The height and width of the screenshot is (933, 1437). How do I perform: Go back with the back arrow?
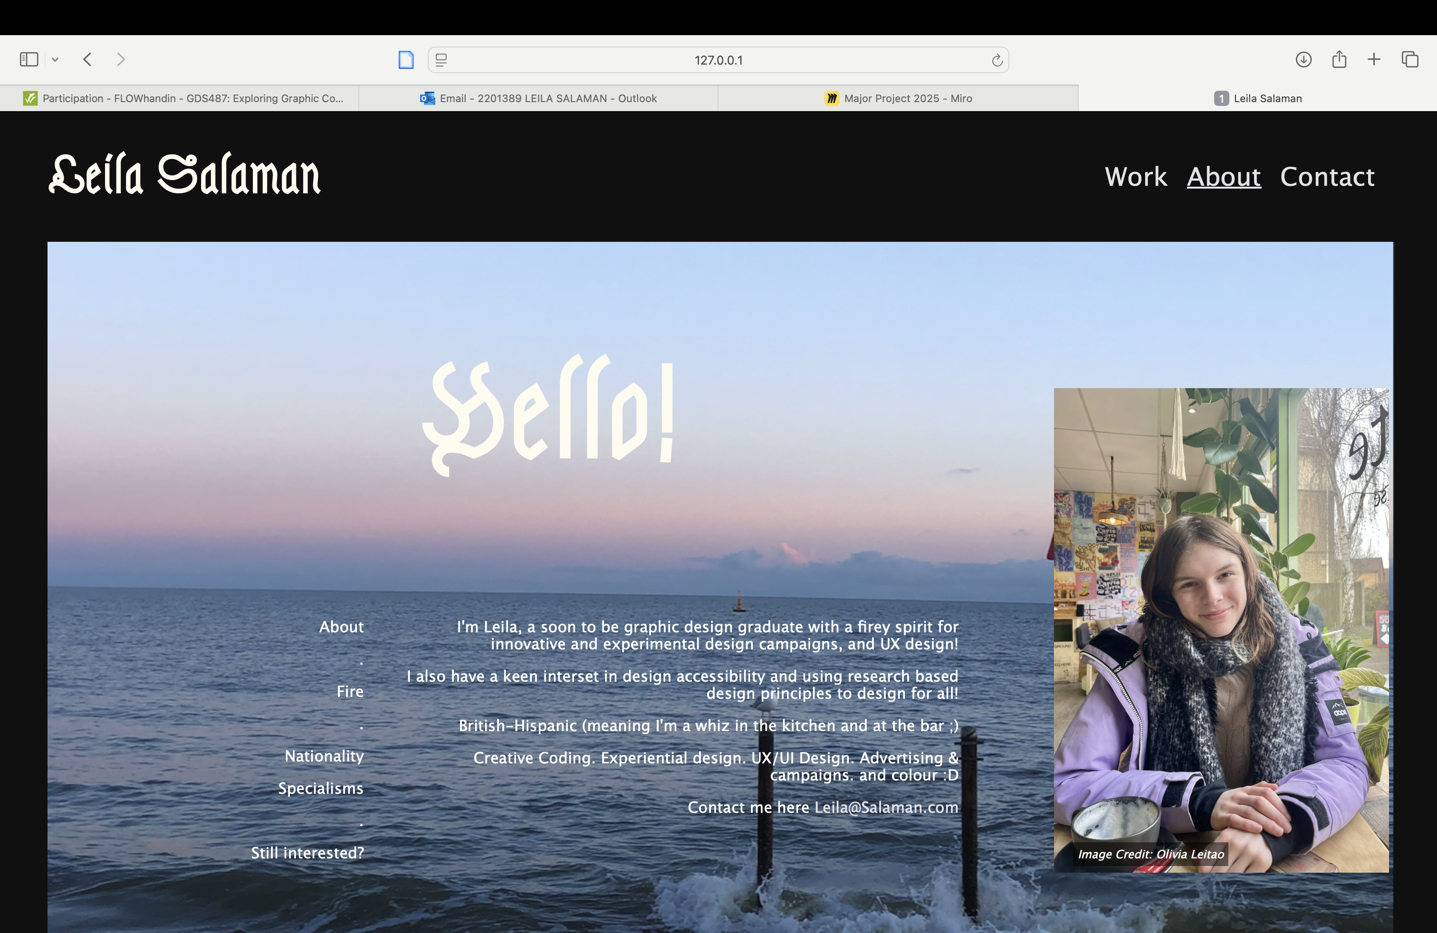(x=87, y=59)
